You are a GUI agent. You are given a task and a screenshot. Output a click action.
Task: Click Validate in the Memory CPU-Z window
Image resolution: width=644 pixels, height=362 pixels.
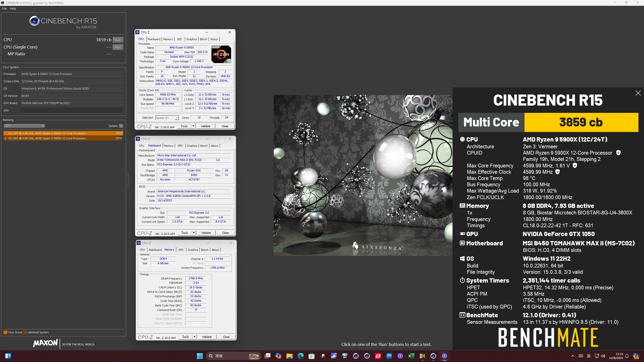click(x=207, y=337)
